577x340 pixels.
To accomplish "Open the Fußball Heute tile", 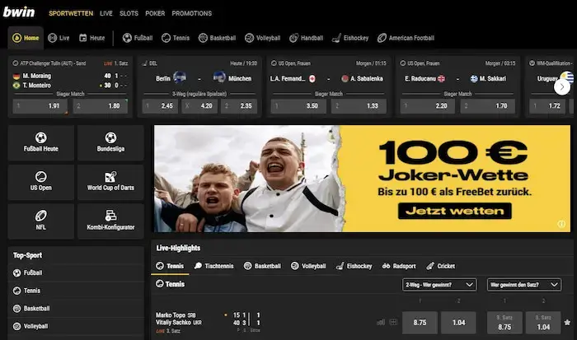I will click(41, 142).
